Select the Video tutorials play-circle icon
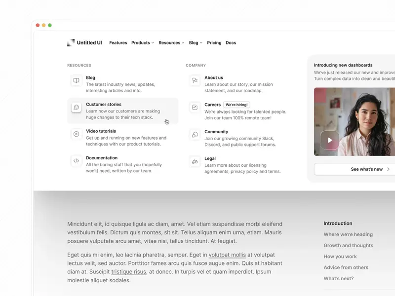 click(x=76, y=134)
